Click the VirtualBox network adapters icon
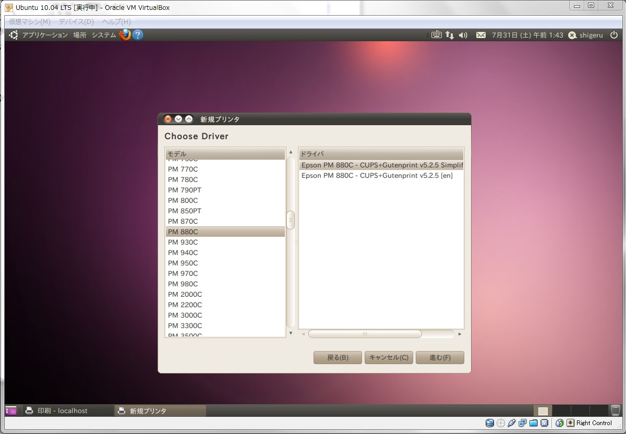Screen dimensions: 626x434 pyautogui.click(x=523, y=423)
